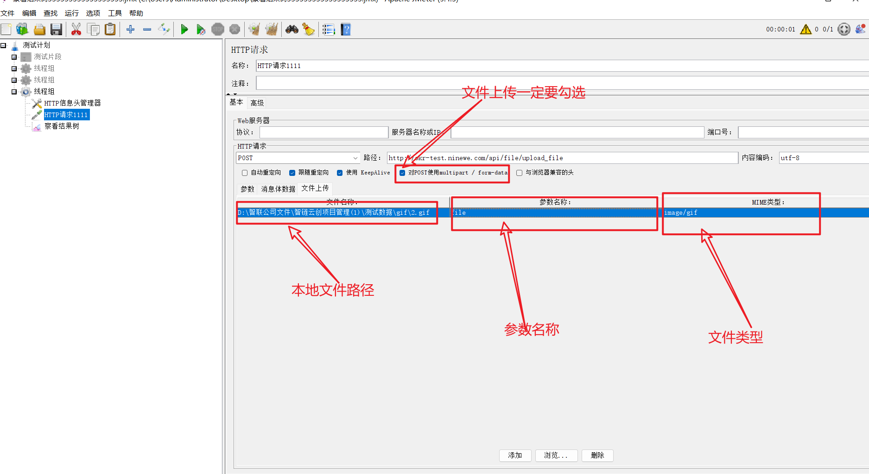This screenshot has height=474, width=869.
Task: Open an existing test plan with folder icon
Action: pyautogui.click(x=39, y=29)
